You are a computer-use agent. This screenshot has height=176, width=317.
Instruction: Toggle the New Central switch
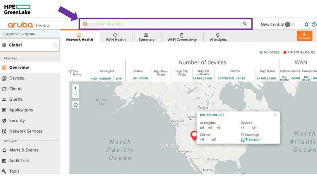tap(290, 24)
